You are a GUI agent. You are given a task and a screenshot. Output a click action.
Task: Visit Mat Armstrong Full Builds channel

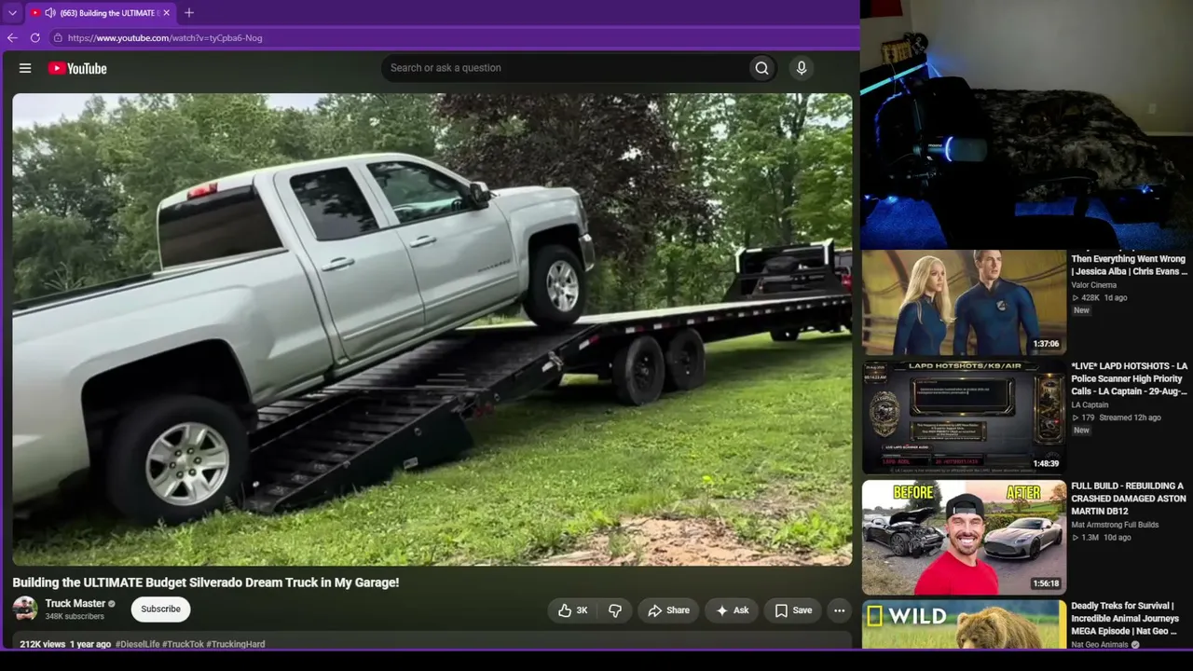tap(1115, 525)
